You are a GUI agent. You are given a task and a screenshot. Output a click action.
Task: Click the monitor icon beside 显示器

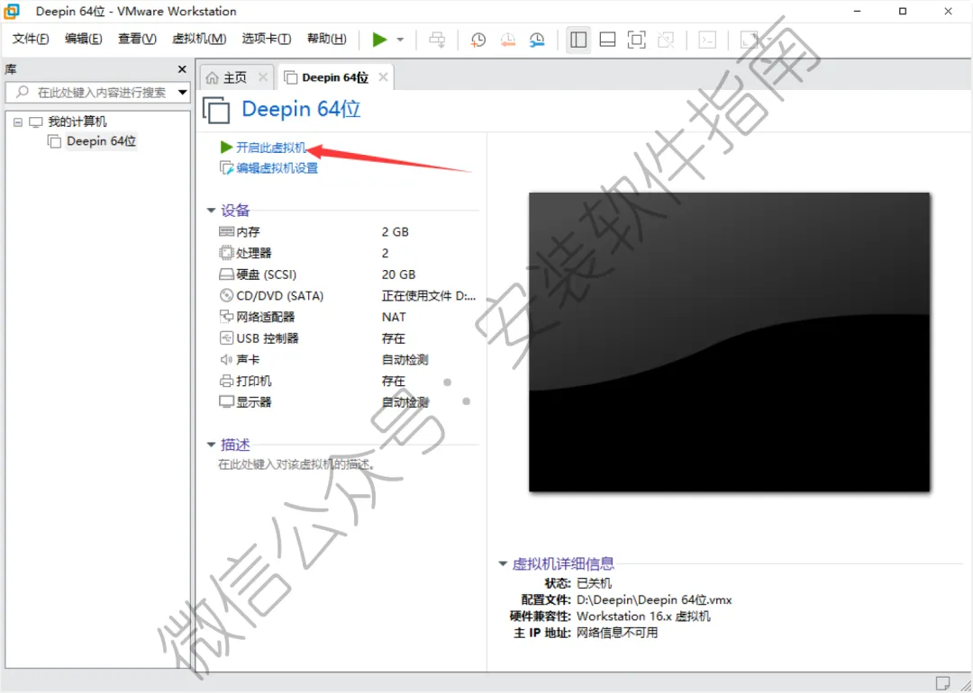pyautogui.click(x=226, y=402)
